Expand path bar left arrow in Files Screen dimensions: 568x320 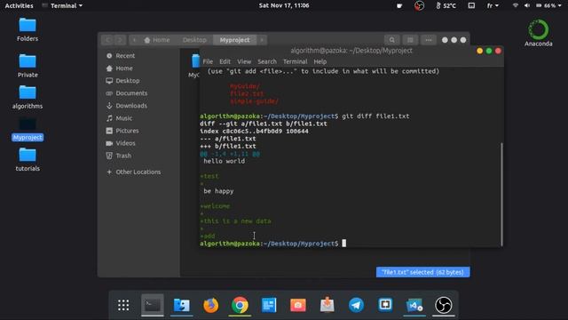click(x=134, y=40)
